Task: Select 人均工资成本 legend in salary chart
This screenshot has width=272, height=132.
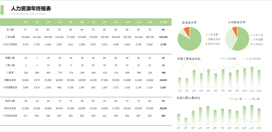Action: (x=251, y=59)
